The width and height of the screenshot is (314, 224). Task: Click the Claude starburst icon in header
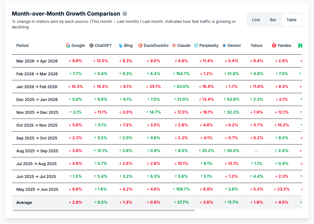(174, 45)
